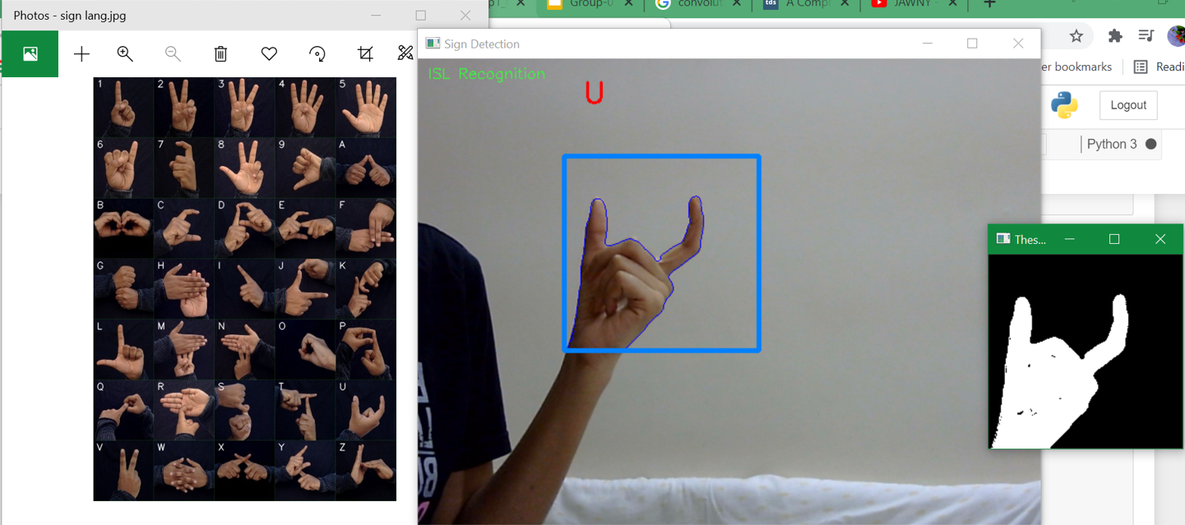The height and width of the screenshot is (525, 1185).
Task: Click the detected letter U in Sign Detection
Action: click(595, 93)
